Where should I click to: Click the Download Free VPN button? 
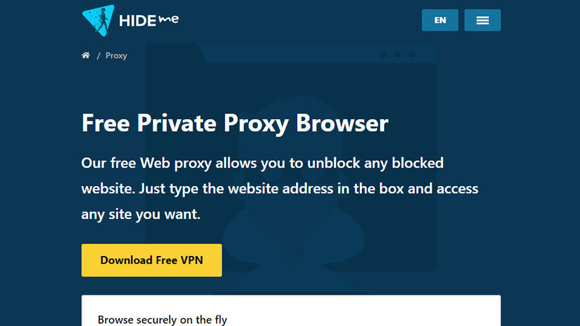(x=152, y=260)
